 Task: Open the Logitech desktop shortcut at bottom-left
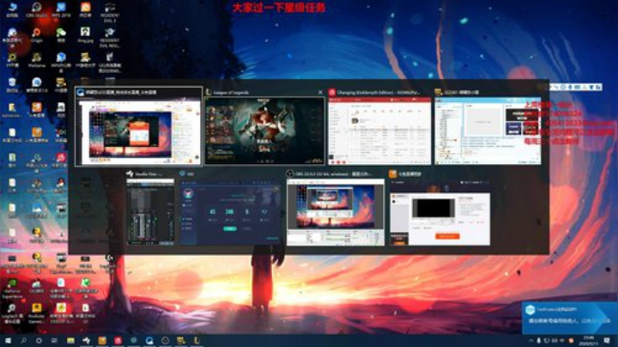[12, 314]
